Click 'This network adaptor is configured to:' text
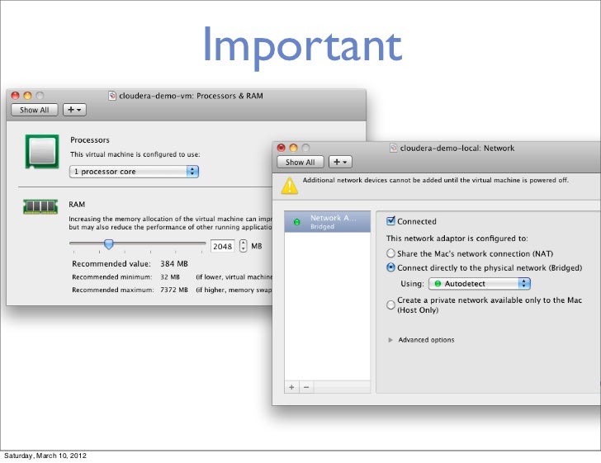Screen dimensions: 601x463 pyautogui.click(x=457, y=239)
